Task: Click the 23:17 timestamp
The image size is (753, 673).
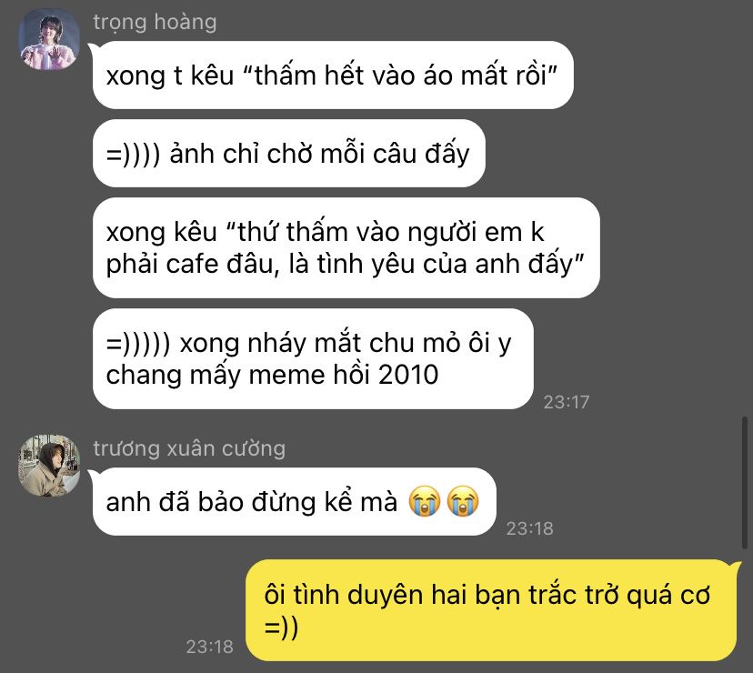Action: [x=567, y=402]
